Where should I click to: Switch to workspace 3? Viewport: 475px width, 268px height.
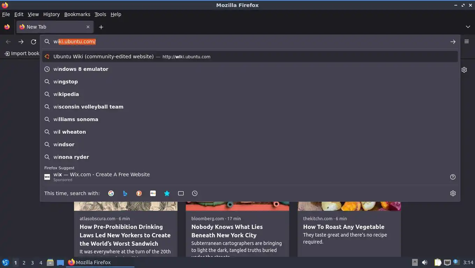click(32, 263)
